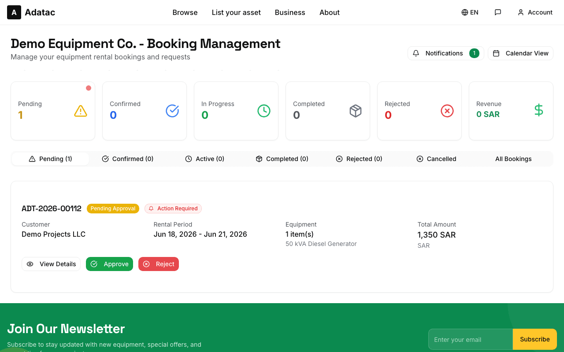564x352 pixels.
Task: Open the Notifications button
Action: [x=445, y=53]
